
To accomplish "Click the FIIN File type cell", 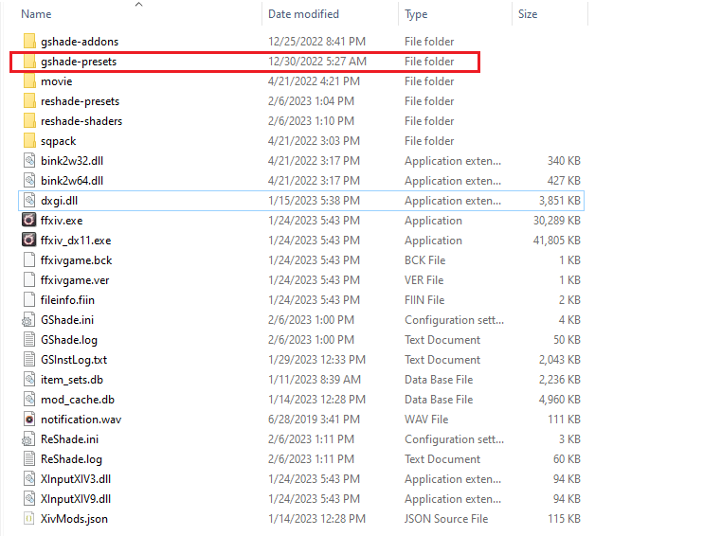I will pyautogui.click(x=424, y=300).
